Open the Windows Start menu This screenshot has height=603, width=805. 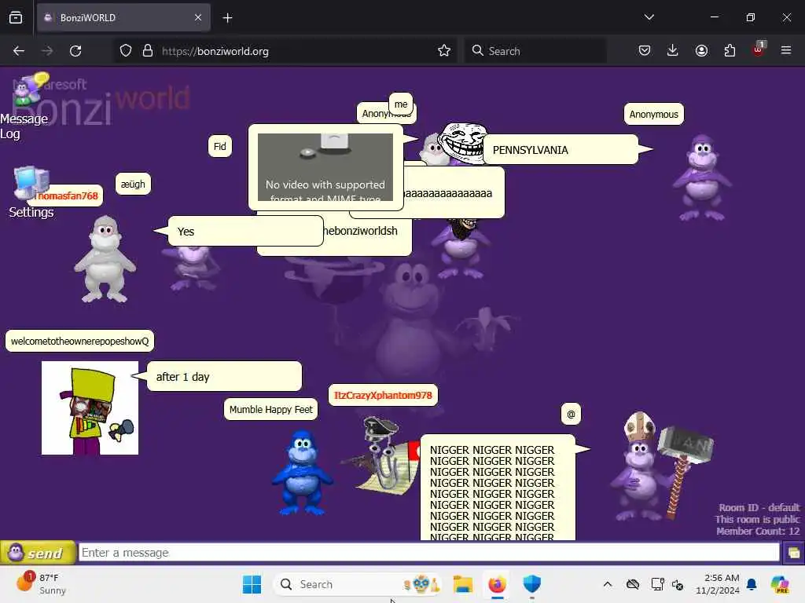[252, 584]
